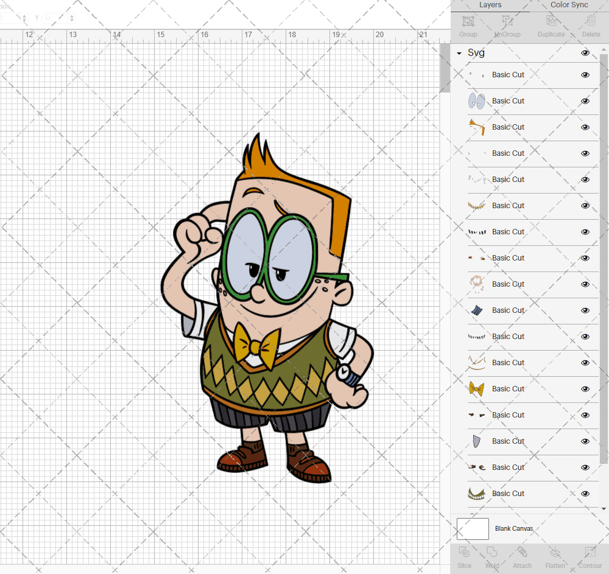The width and height of the screenshot is (609, 574).
Task: Click the Duplicate icon
Action: [551, 21]
